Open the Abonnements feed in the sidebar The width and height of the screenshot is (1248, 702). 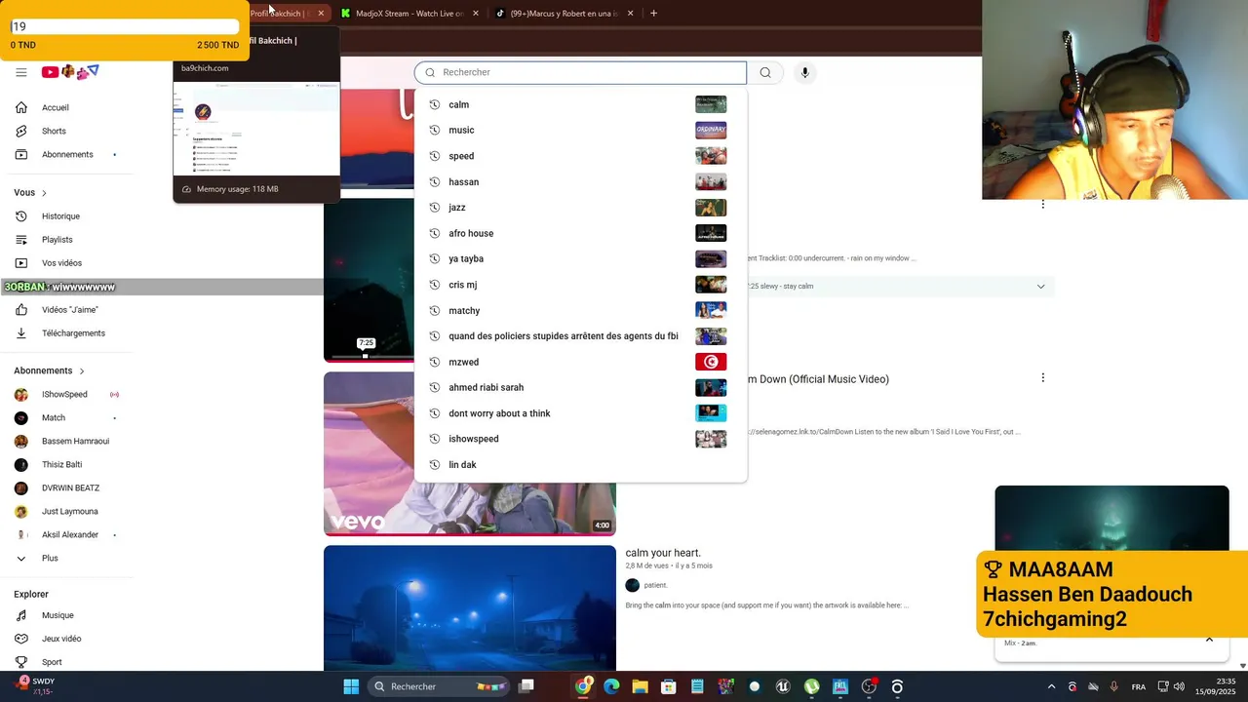tap(66, 154)
